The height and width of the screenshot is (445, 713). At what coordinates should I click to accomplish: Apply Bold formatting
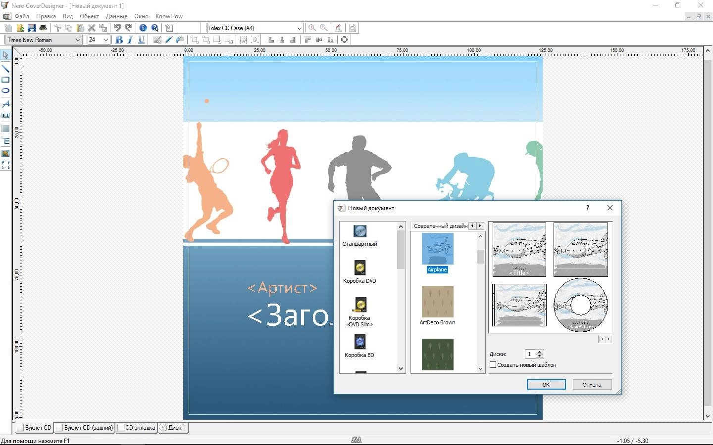point(119,40)
